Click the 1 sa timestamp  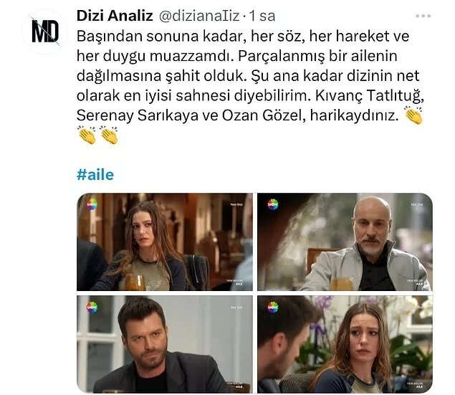262,16
